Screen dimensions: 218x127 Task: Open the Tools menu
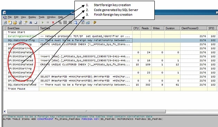(x=42, y=17)
